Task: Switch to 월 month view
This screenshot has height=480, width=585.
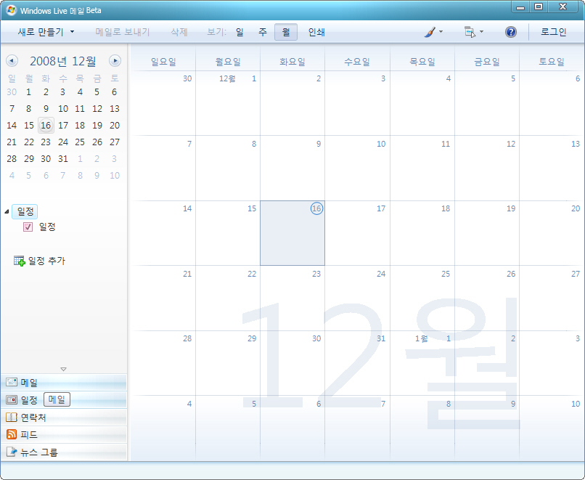Action: point(286,32)
